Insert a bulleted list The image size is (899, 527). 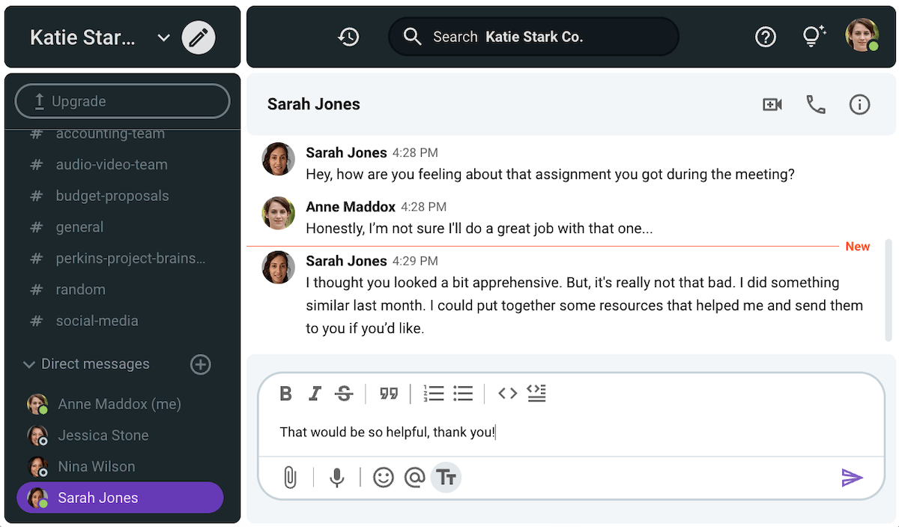point(463,394)
